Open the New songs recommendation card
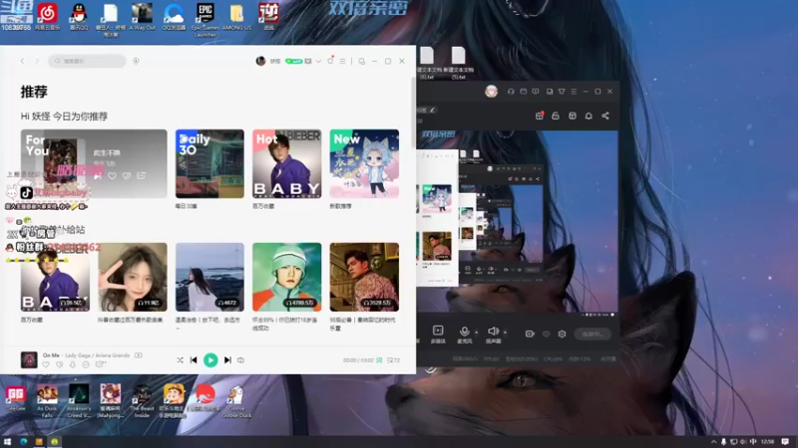 pos(364,163)
